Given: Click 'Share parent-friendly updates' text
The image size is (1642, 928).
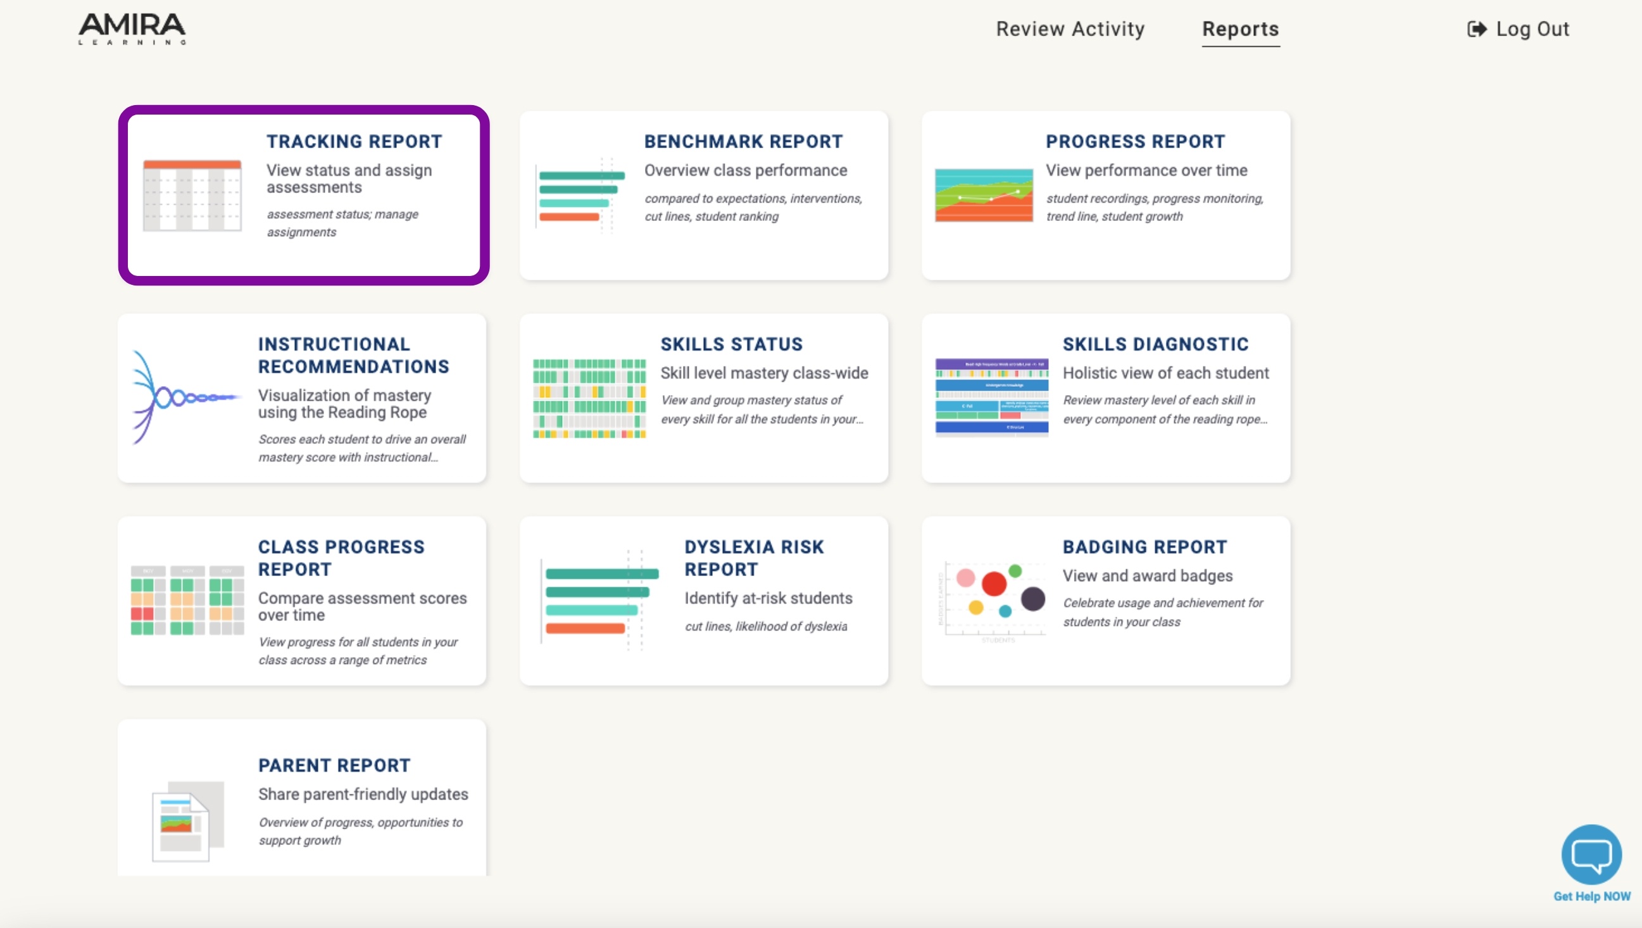Looking at the screenshot, I should [363, 794].
